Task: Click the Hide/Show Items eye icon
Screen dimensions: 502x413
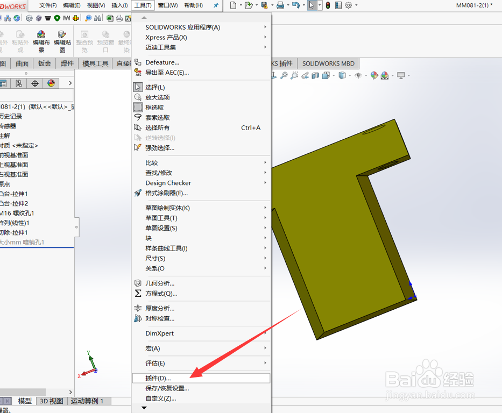Action: point(359,76)
